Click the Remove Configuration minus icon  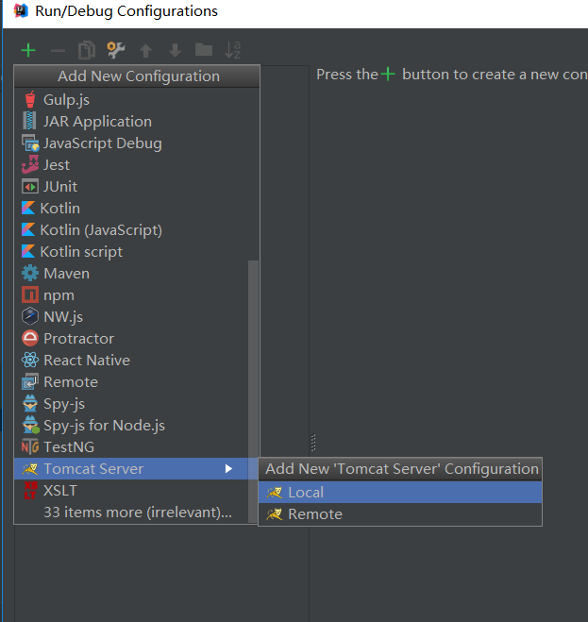[58, 50]
